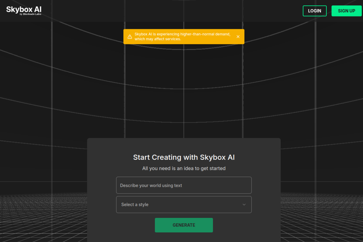The height and width of the screenshot is (242, 363).
Task: Click the chevron arrow of style selector
Action: (244, 205)
